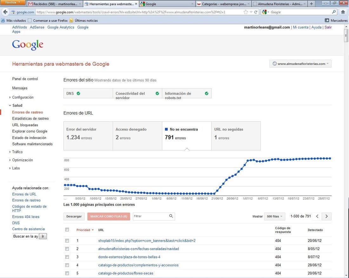
Task: Click the browser back arrow button
Action: 5,12
